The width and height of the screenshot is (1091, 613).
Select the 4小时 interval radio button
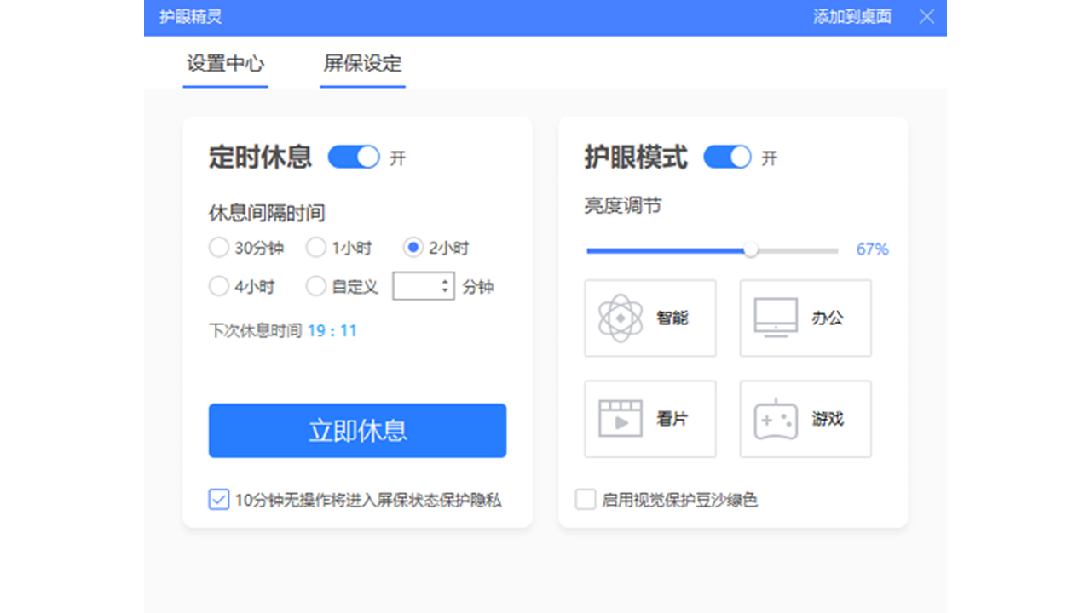219,286
